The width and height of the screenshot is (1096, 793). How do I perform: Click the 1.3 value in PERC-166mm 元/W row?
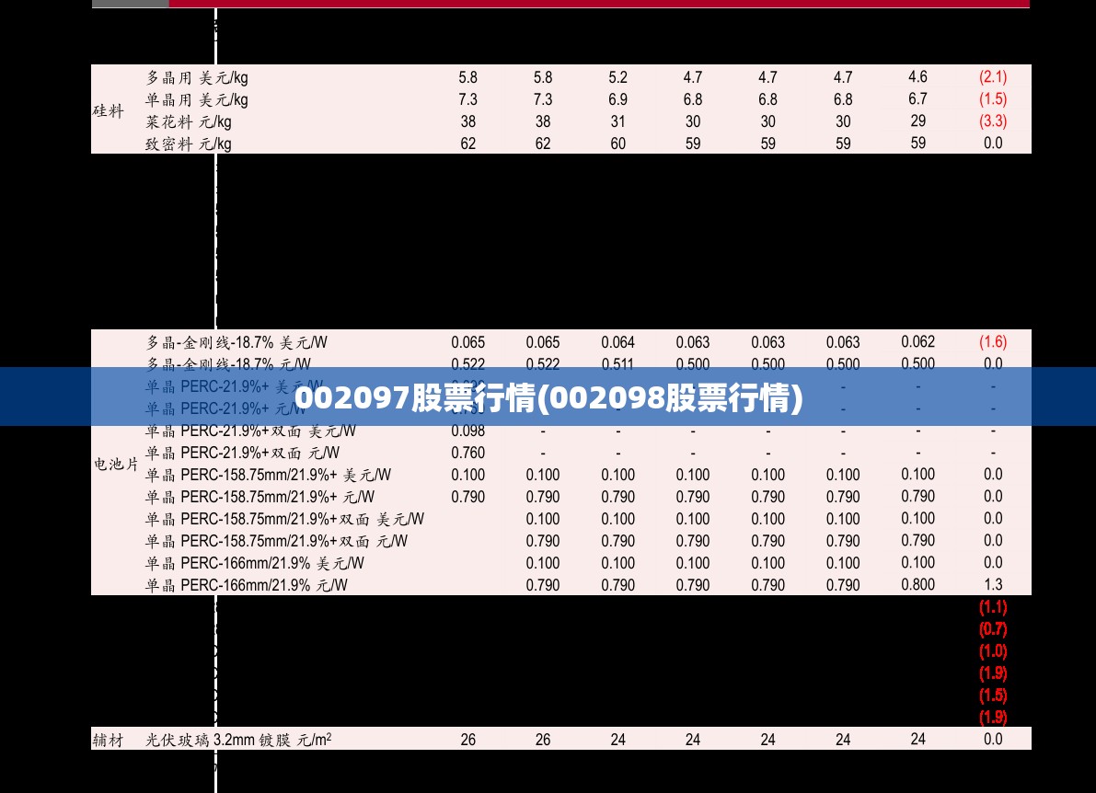[993, 585]
